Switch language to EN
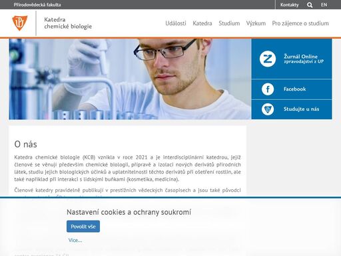The image size is (341, 256). tap(324, 5)
